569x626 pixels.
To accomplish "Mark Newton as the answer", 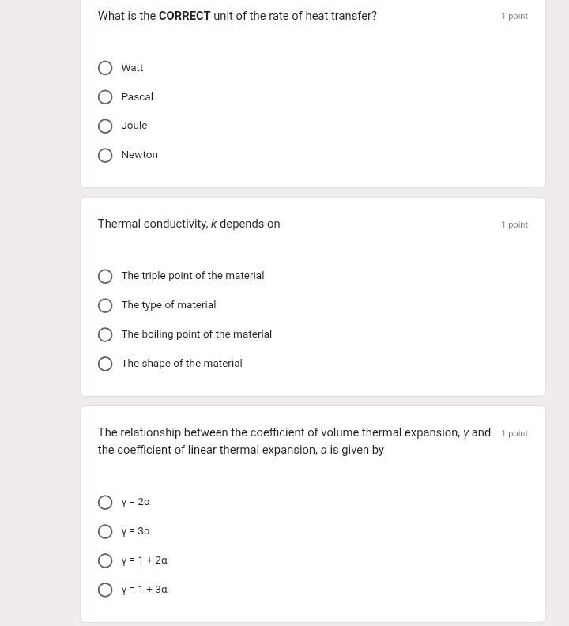I will click(x=105, y=156).
